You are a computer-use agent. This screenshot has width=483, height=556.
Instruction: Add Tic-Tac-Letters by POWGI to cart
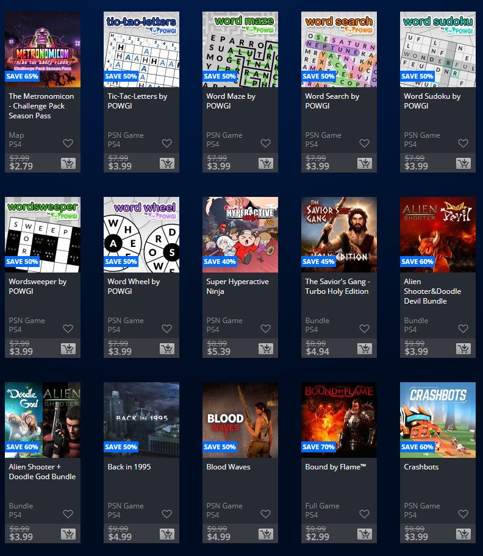coord(166,163)
